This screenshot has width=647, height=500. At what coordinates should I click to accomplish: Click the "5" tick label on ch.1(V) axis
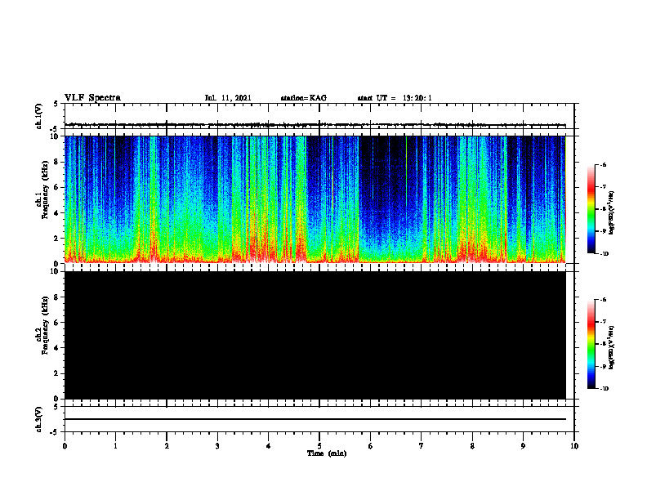(56, 105)
